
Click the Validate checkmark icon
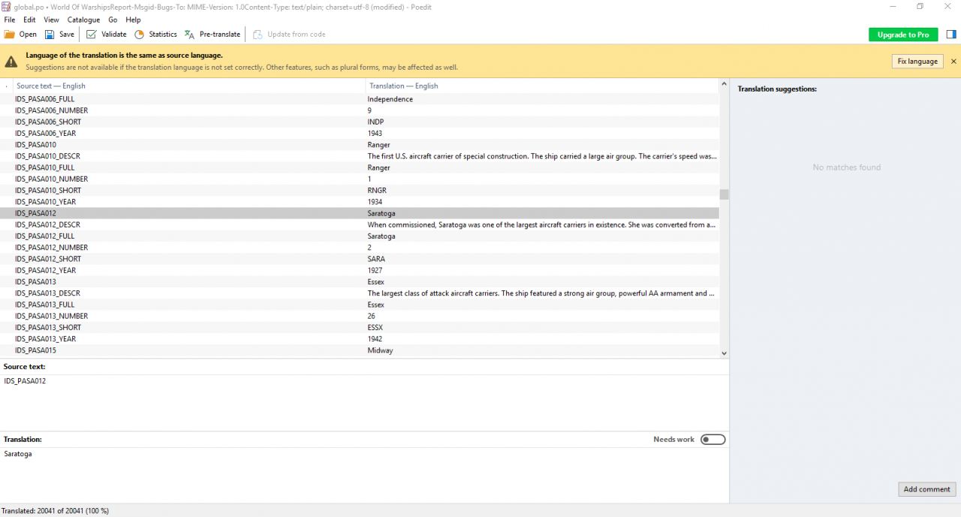tap(92, 35)
